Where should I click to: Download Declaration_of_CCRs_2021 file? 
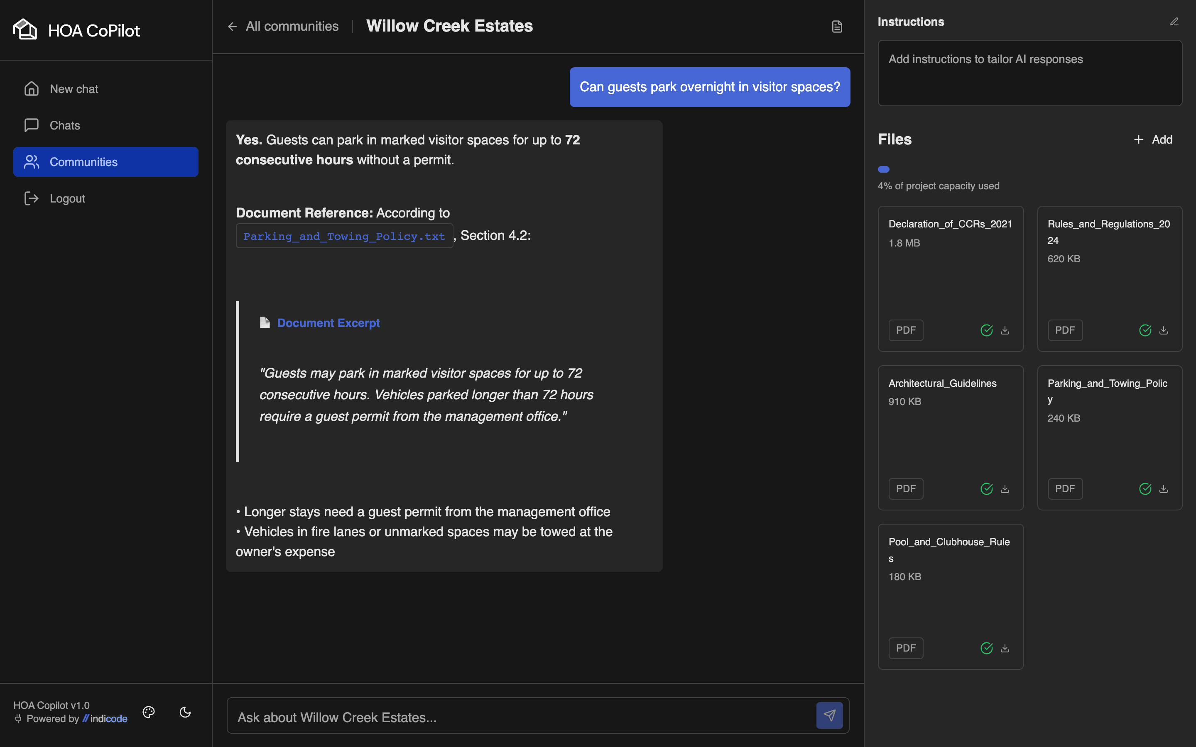coord(1005,330)
